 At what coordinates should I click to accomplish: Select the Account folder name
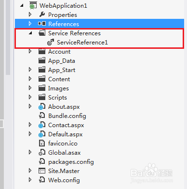59,52
